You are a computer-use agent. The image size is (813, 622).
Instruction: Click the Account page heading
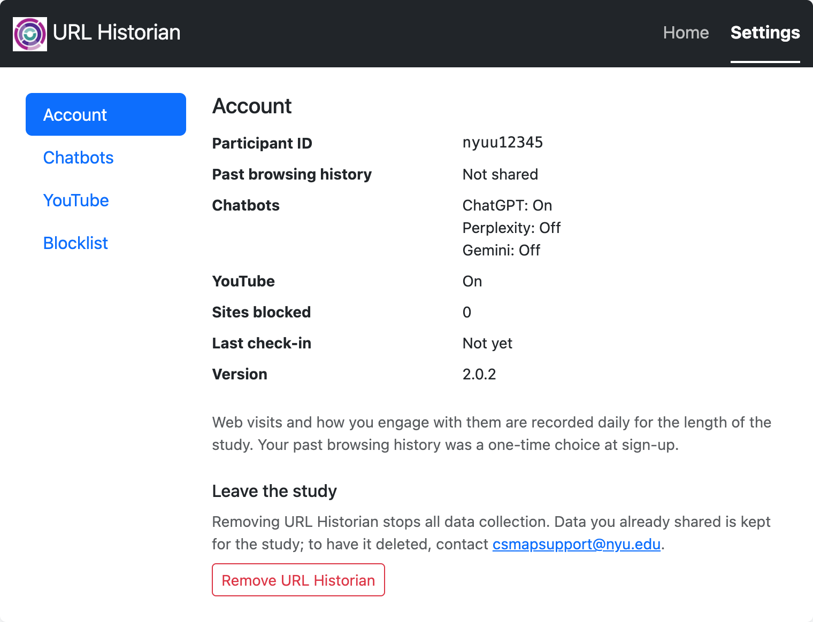click(x=252, y=106)
